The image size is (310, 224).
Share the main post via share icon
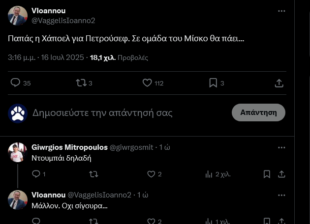(279, 83)
